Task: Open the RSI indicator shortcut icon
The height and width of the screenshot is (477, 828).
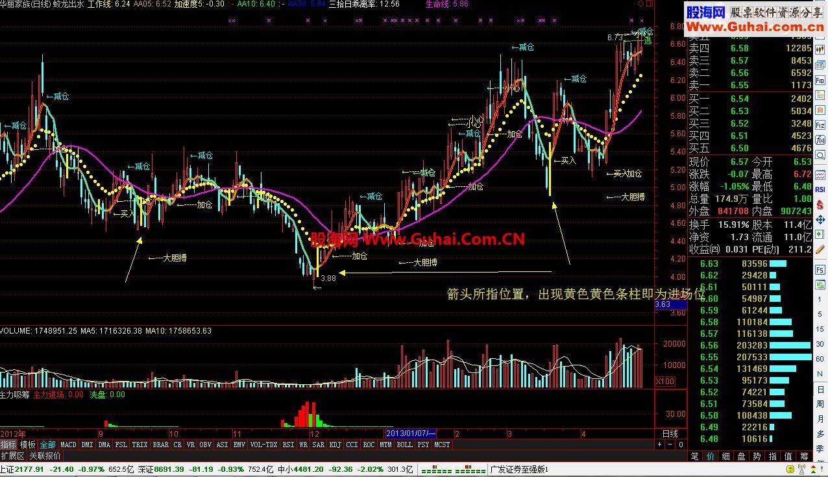Action: click(820, 190)
